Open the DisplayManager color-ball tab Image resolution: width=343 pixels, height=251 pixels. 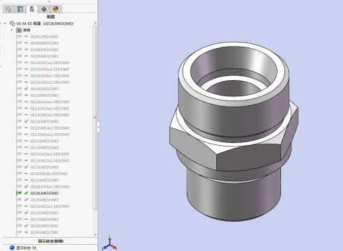(x=56, y=9)
